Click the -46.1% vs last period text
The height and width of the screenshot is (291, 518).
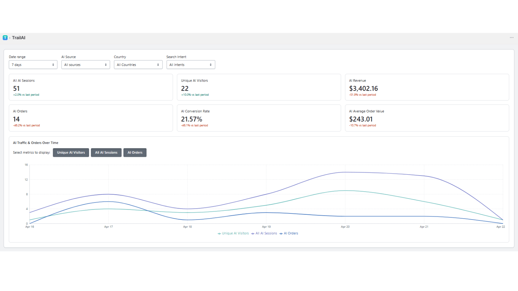pyautogui.click(x=195, y=125)
